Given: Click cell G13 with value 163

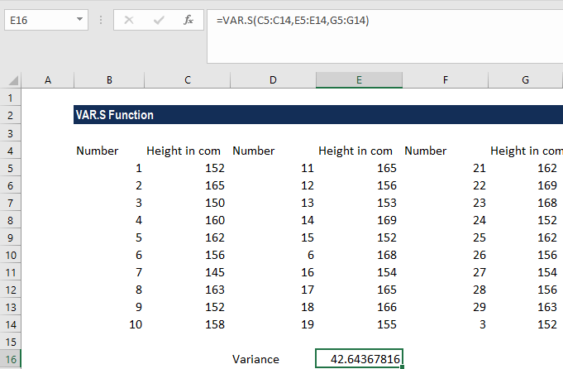Looking at the screenshot, I should [526, 307].
